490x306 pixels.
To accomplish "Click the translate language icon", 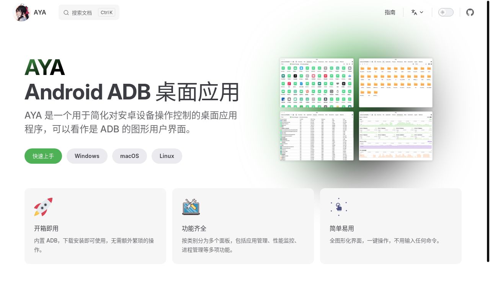I will tap(414, 12).
